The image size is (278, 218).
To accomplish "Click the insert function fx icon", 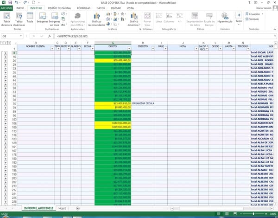I will point(50,36).
